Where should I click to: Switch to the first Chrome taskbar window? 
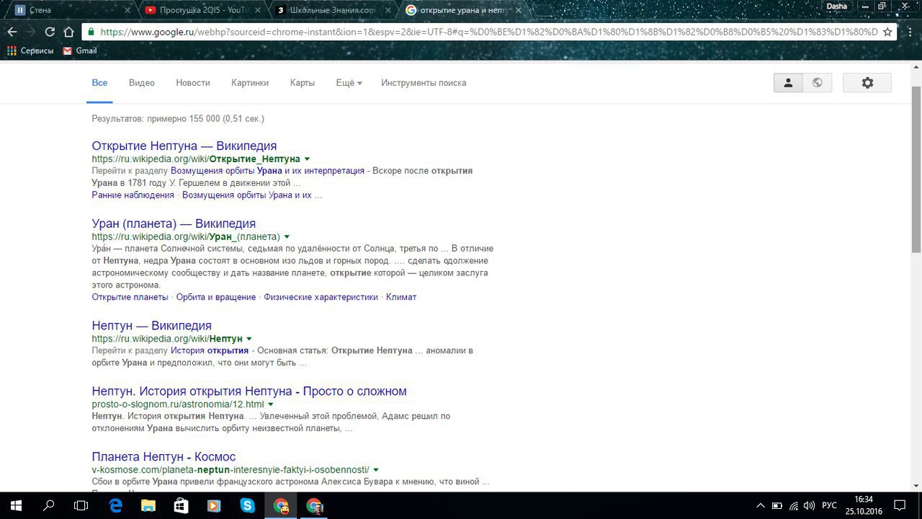[281, 505]
